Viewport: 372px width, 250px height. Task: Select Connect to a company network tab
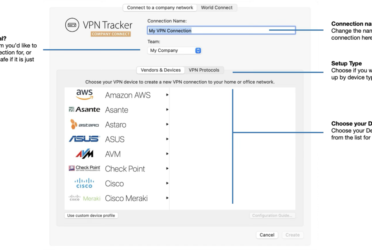pos(160,7)
